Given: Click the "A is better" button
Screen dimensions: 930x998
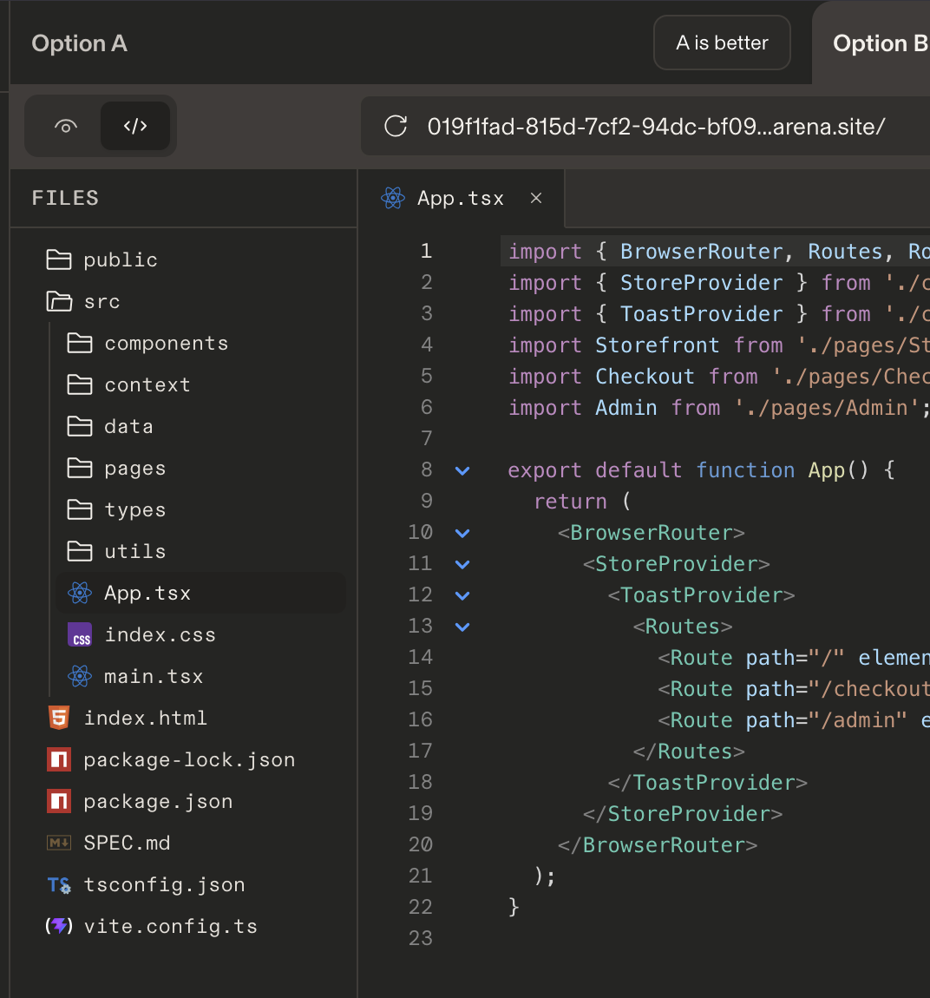Looking at the screenshot, I should (x=722, y=43).
